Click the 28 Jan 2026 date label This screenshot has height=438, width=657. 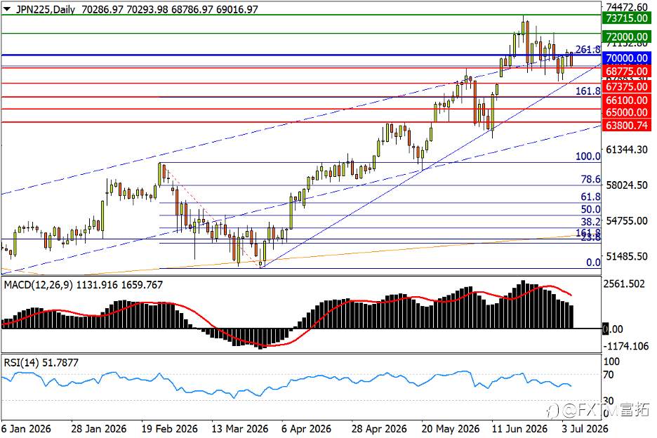[x=98, y=429]
